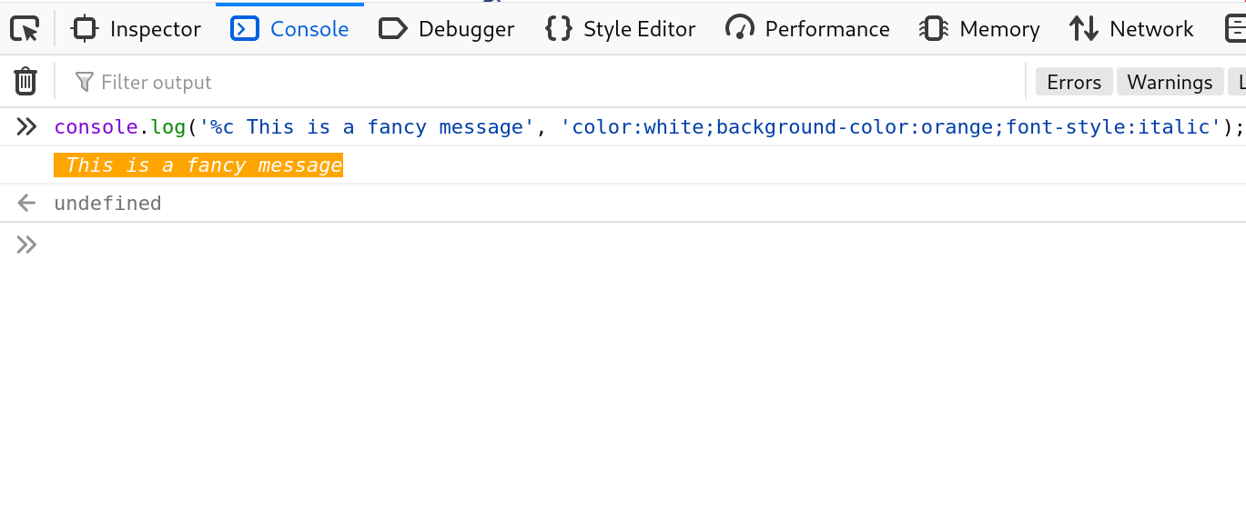This screenshot has width=1246, height=530.
Task: Switch to the Network tab
Action: pos(1131,29)
